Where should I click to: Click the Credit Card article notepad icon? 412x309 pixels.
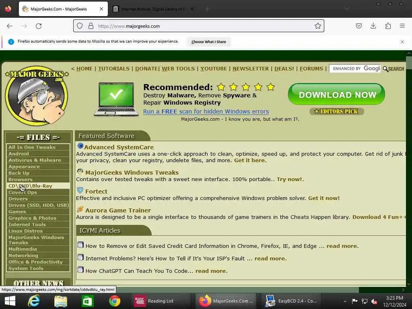click(80, 245)
